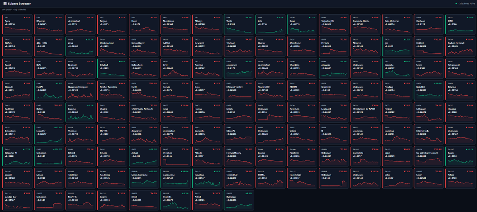Image resolution: width=477 pixels, height=212 pixels.
Task: Click the green Live status dot
Action: pos(456,3)
